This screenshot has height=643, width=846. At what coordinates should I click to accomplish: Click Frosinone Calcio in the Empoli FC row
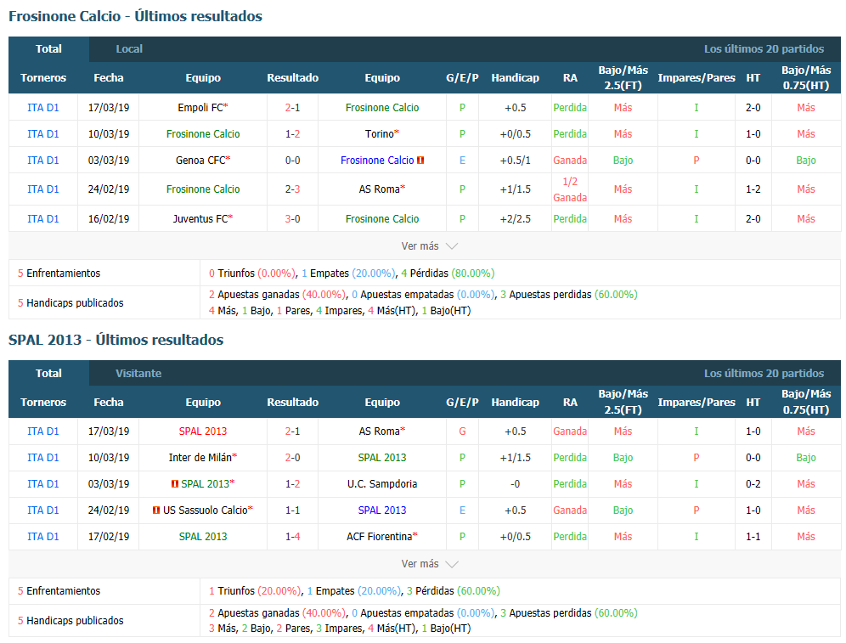coord(382,108)
